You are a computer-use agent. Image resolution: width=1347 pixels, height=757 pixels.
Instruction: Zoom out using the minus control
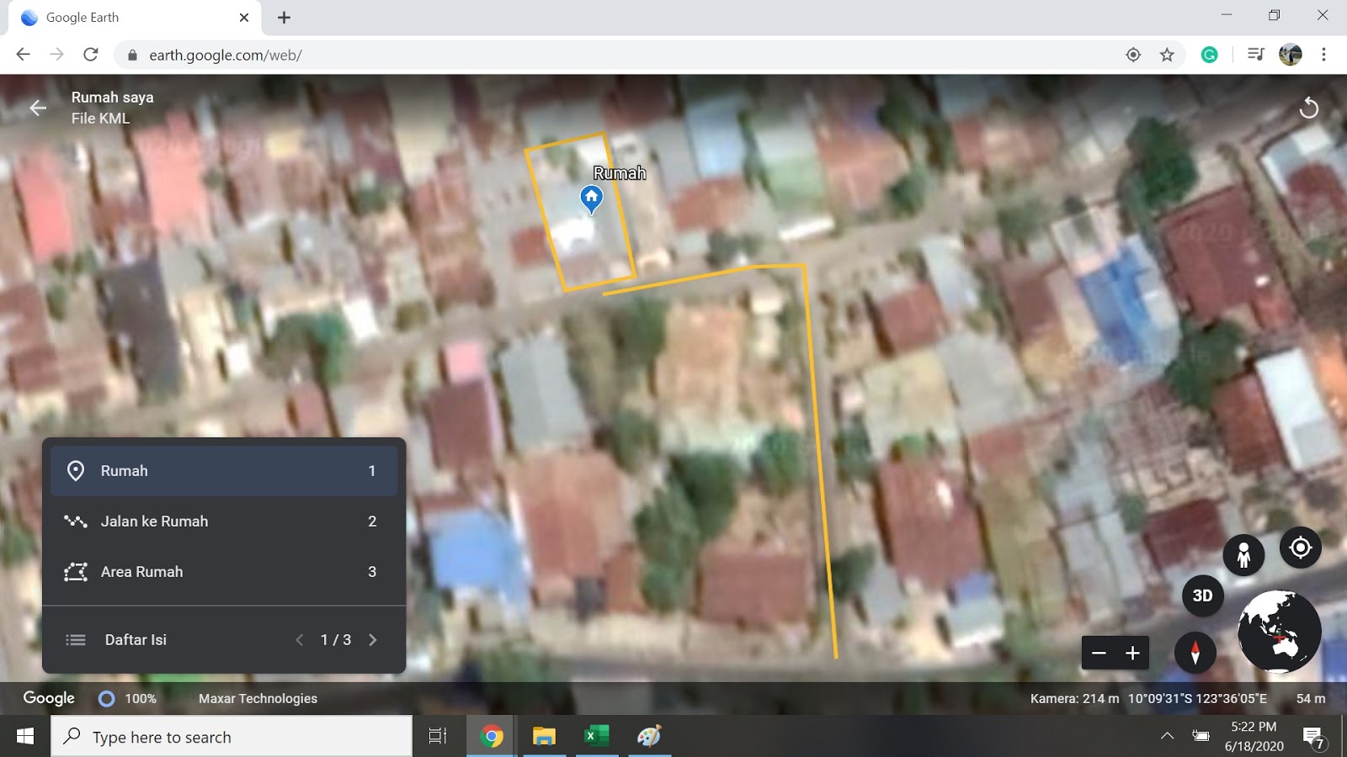1099,652
